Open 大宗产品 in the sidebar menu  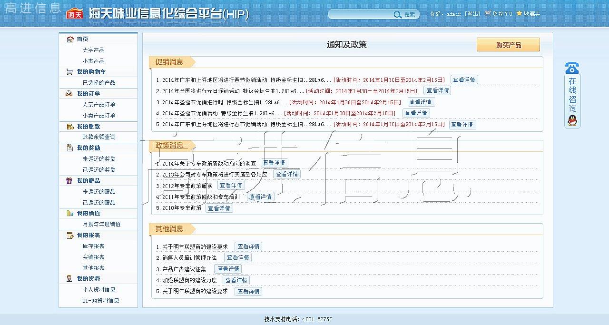click(x=93, y=50)
